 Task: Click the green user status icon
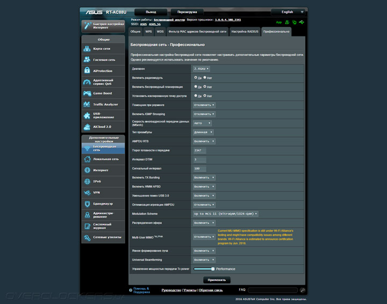click(x=287, y=22)
